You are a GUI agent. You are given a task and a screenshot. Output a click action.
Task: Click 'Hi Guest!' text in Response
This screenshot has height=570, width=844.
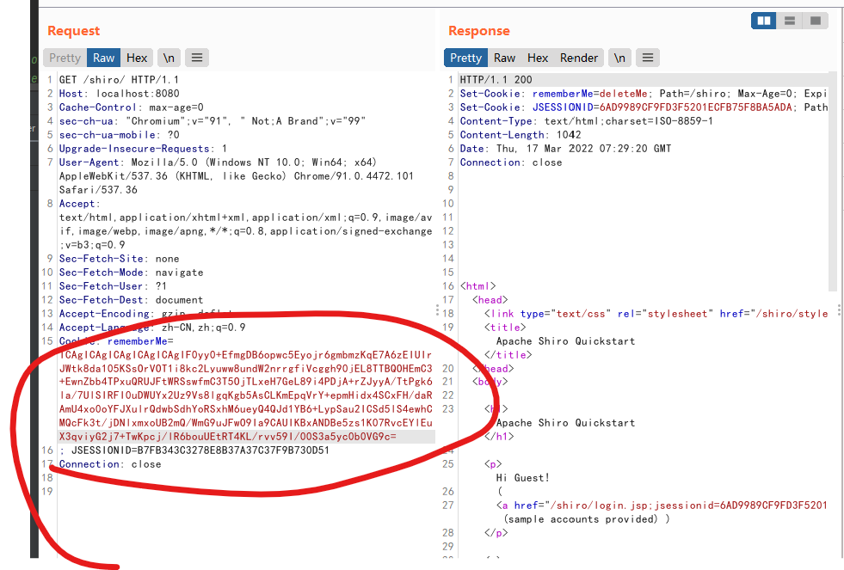522,478
